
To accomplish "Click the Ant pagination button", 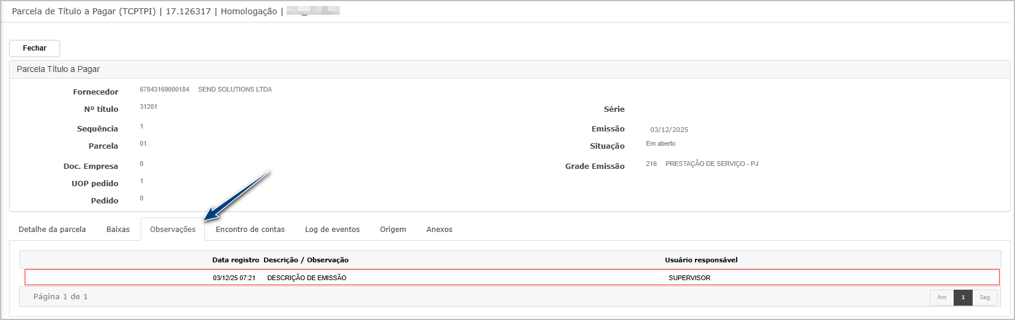I will click(942, 297).
